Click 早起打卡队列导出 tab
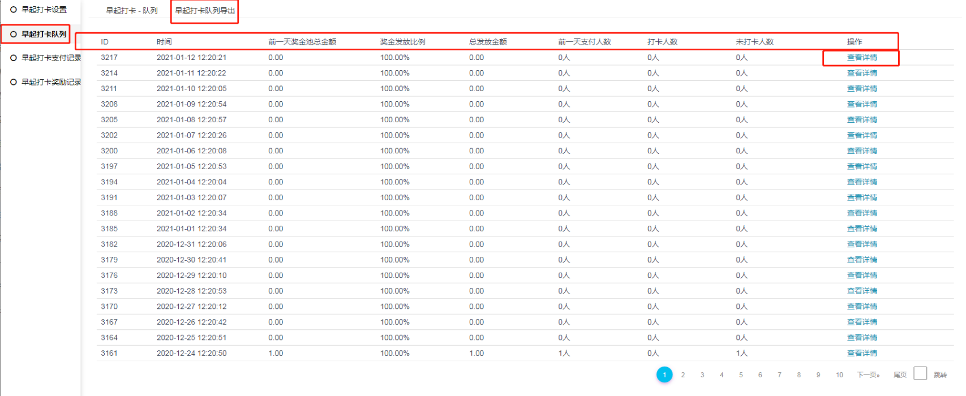The height and width of the screenshot is (396, 966). (205, 11)
